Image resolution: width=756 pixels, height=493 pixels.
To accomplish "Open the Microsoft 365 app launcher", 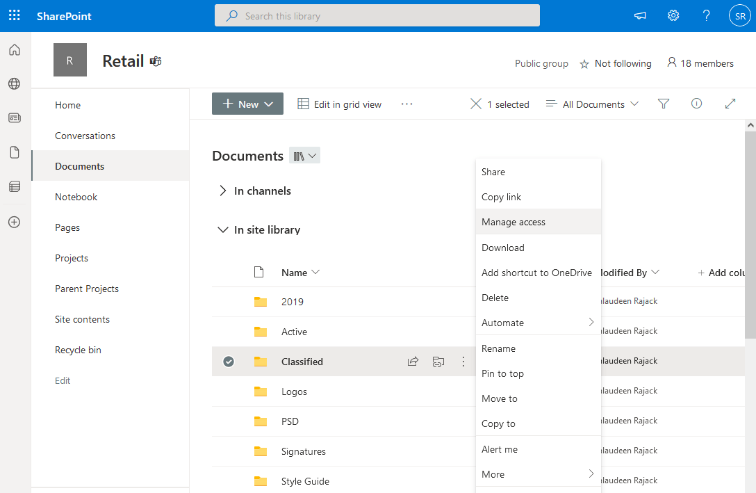I will 15,15.
